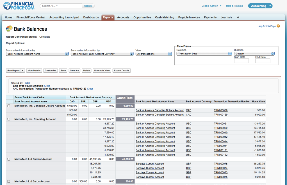Image resolution: width=287 pixels, height=185 pixels.
Task: Expand the Run Report arrow menu
Action: coord(23,70)
